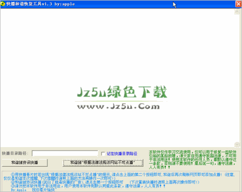Click the application icon in title bar
The image size is (242, 192).
[x=3, y=4]
